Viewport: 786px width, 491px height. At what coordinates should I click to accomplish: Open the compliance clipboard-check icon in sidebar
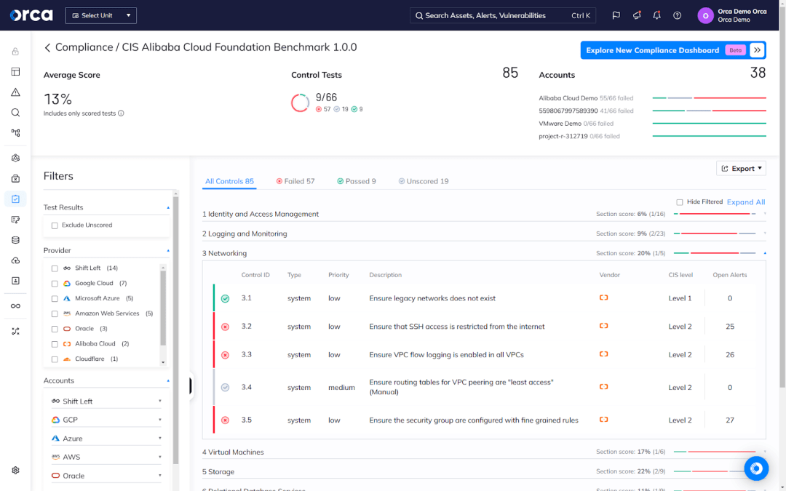(x=15, y=199)
